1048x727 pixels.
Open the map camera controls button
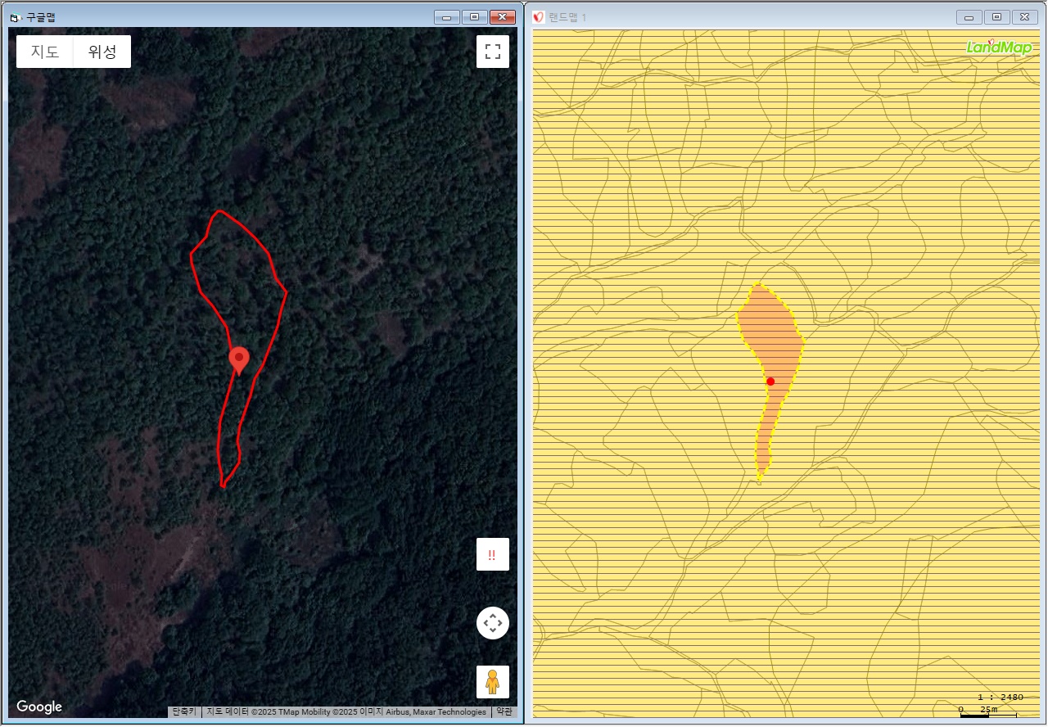492,623
